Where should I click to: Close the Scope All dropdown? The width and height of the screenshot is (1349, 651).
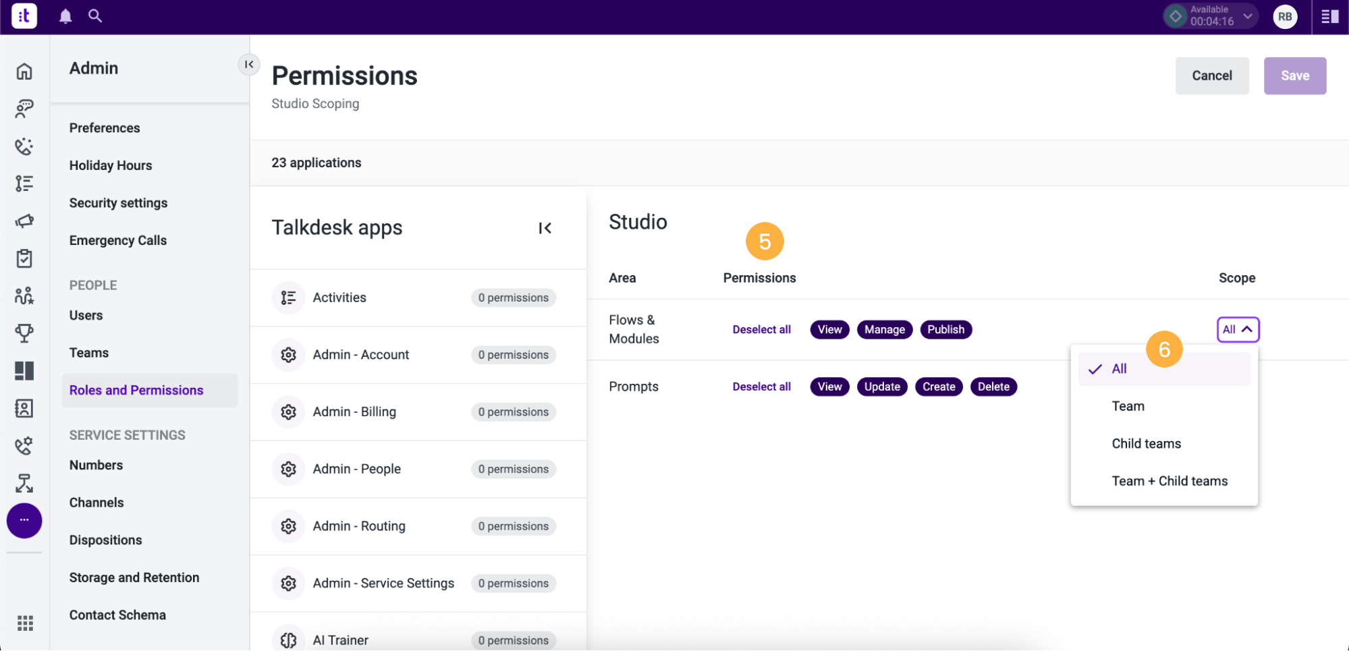(1238, 329)
